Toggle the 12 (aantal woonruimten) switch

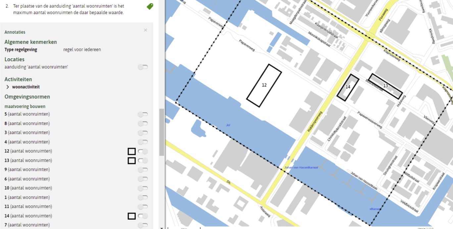pos(143,151)
